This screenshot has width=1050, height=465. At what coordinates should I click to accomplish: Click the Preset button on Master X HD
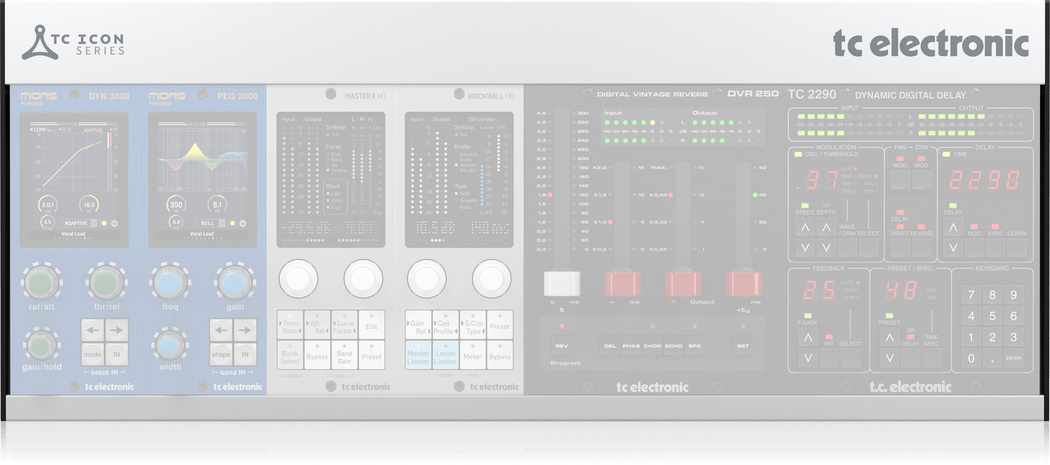(x=372, y=355)
